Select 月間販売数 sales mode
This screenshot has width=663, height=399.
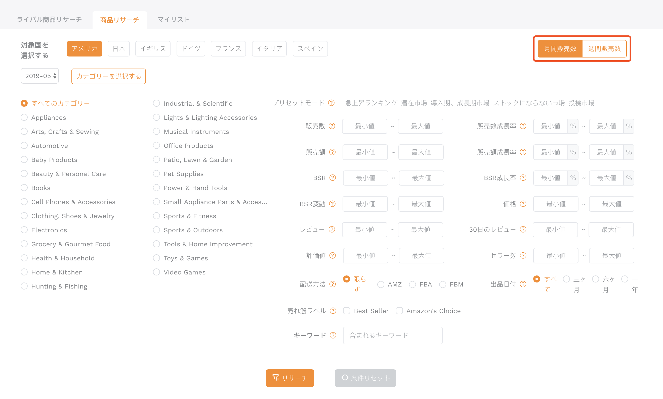560,49
